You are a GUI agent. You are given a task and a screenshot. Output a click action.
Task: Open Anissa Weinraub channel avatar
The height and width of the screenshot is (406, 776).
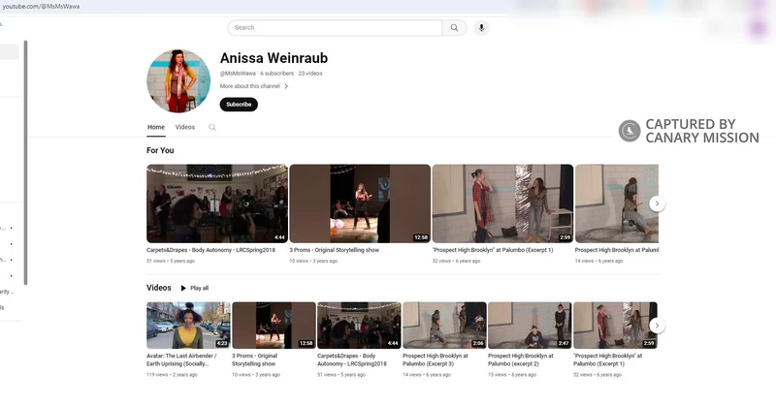[x=178, y=80]
